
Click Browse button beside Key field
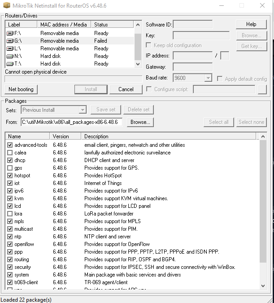point(252,35)
